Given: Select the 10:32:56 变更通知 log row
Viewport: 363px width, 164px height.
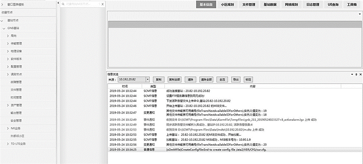Looking at the screenshot, I should tap(235, 145).
